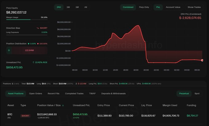
Task: Click the red dot in Position Distribution
Action: tap(38, 44)
